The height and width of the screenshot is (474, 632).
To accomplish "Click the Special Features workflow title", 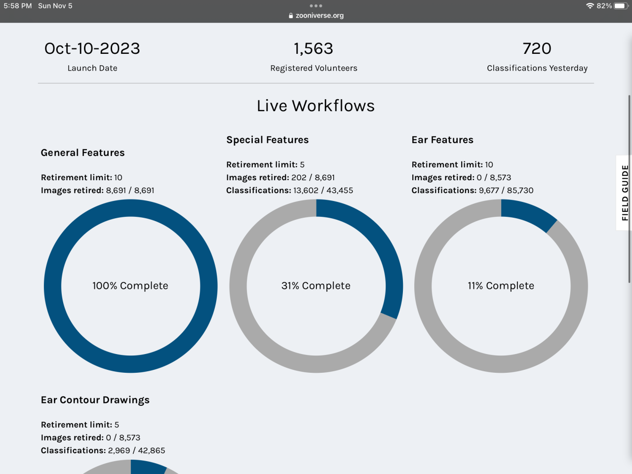I will 268,140.
